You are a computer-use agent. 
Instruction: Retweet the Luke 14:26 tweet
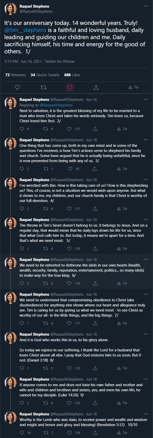(x=46, y=403)
